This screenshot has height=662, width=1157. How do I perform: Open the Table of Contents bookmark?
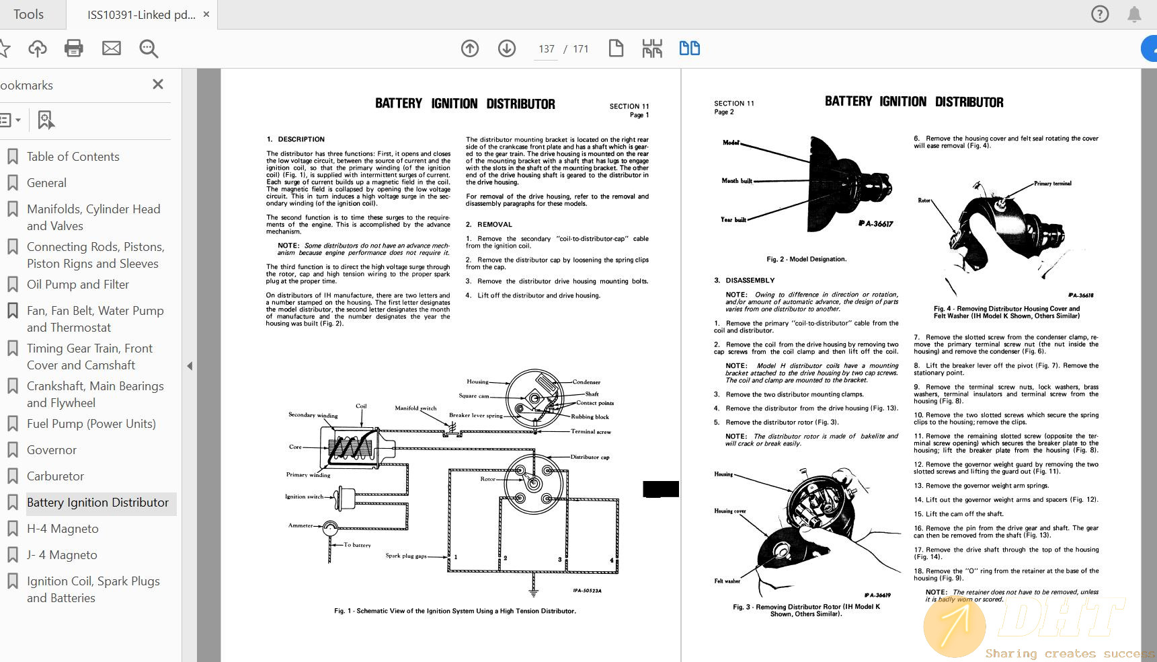[73, 157]
